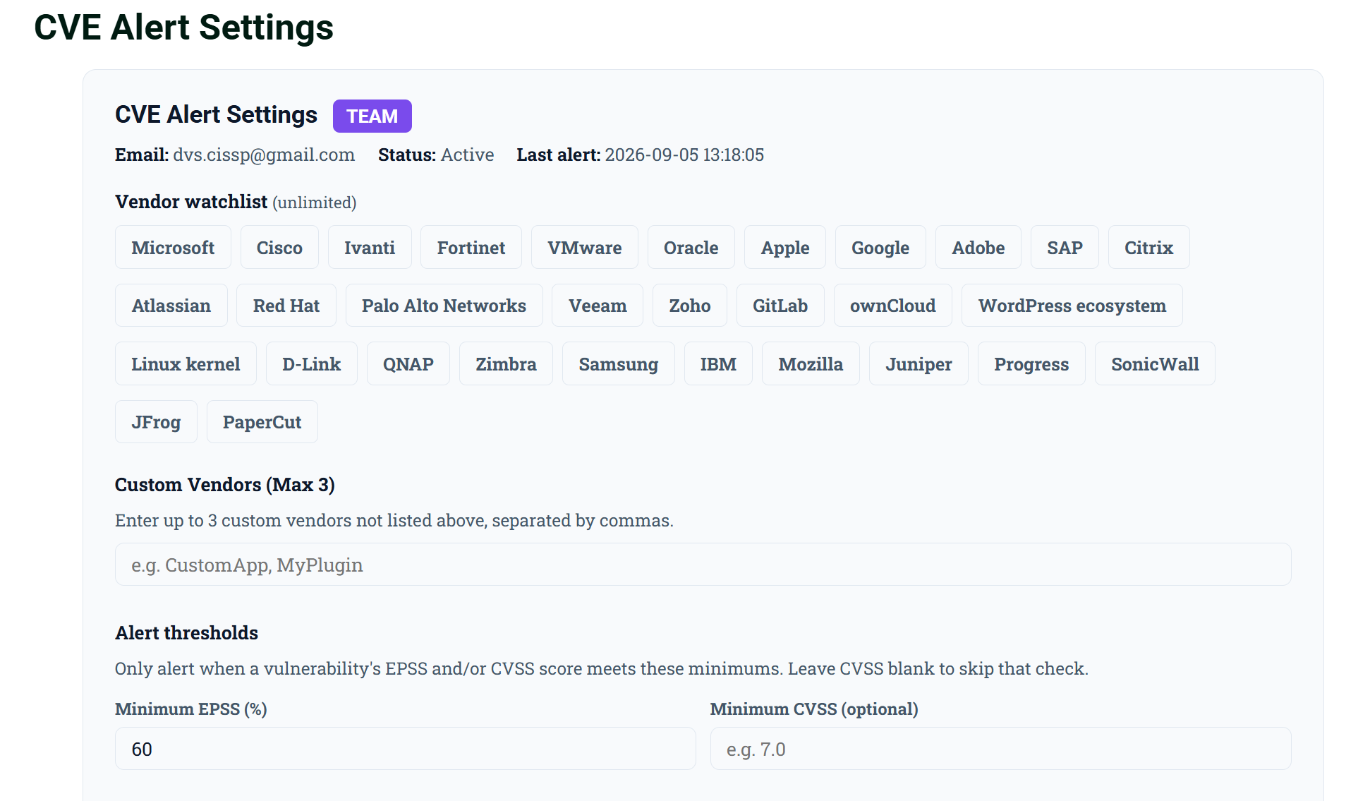The image size is (1370, 801).
Task: Toggle the Cisco vendor chip
Action: point(279,248)
